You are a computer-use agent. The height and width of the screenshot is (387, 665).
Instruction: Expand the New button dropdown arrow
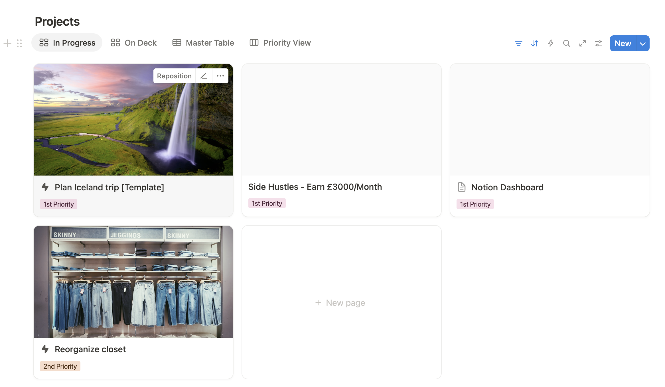(643, 43)
